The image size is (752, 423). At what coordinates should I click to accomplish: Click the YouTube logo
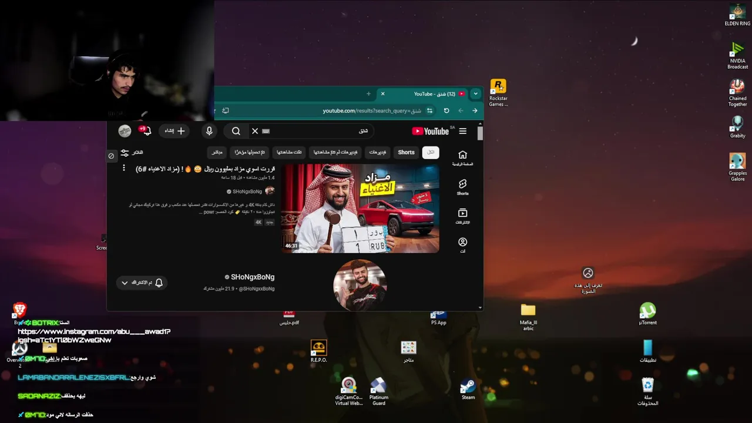[431, 131]
